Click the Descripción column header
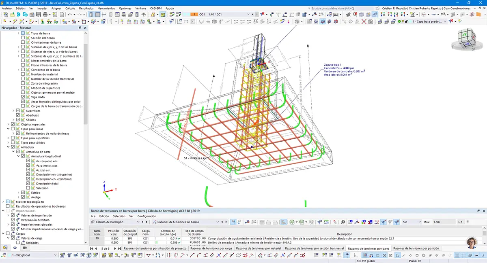Image resolution: width=487 pixels, height=263 pixels. (x=345, y=234)
